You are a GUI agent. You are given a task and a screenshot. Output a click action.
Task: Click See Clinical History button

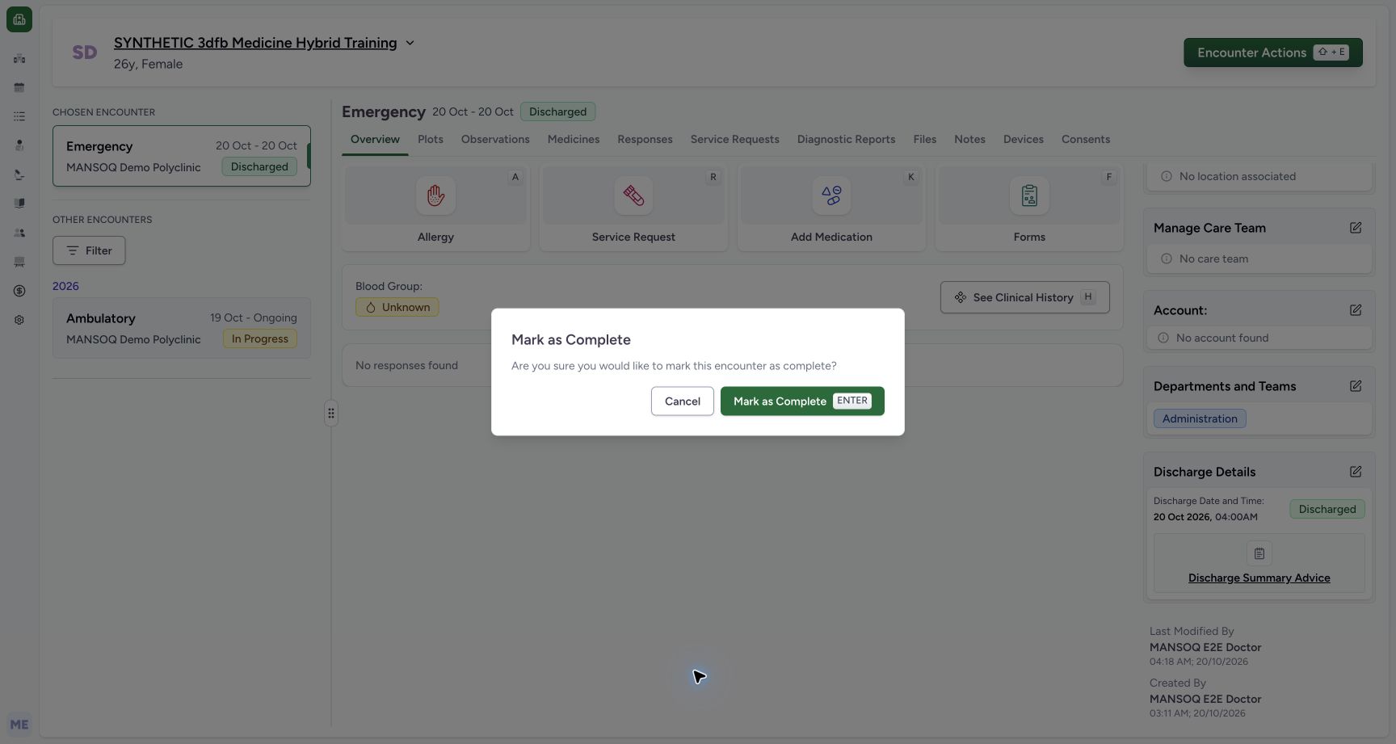click(x=1025, y=297)
